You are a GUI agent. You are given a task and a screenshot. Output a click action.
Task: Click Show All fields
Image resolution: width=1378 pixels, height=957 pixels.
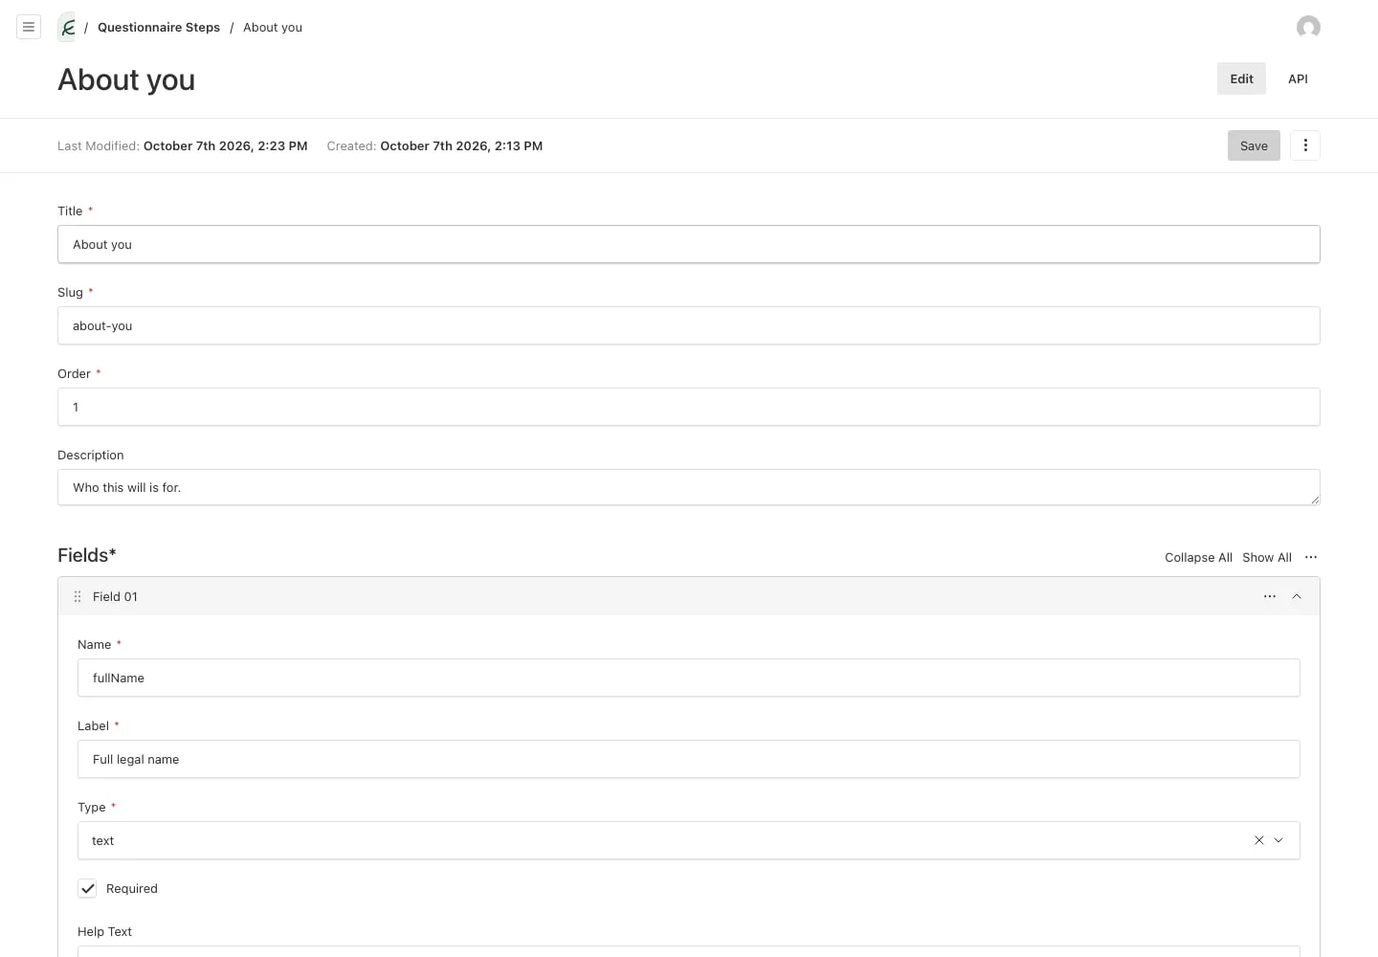pos(1267,557)
